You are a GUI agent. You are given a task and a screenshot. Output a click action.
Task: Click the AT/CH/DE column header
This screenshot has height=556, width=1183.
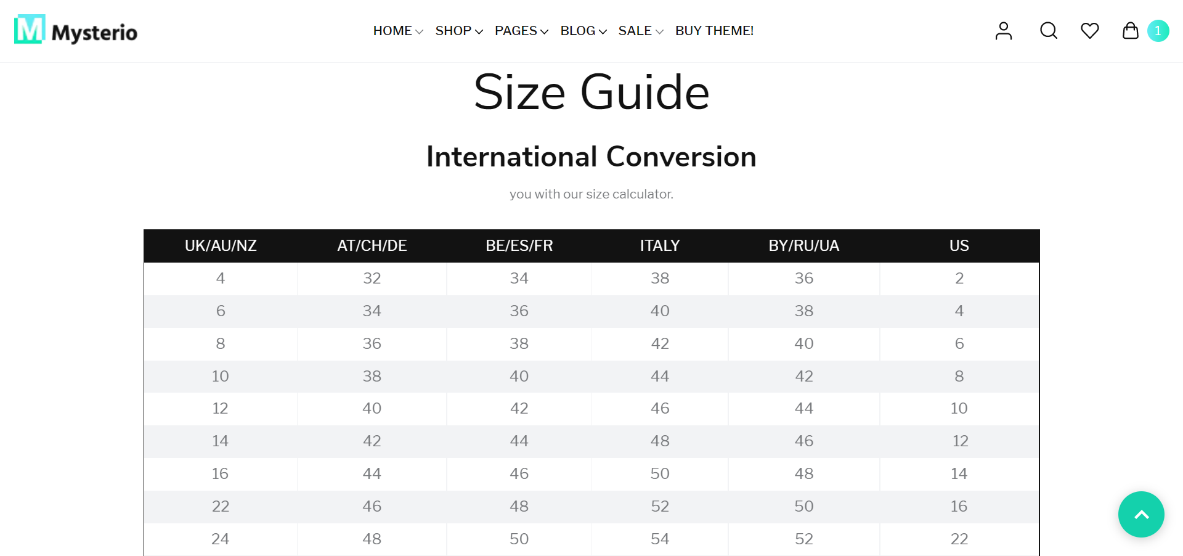pyautogui.click(x=372, y=245)
